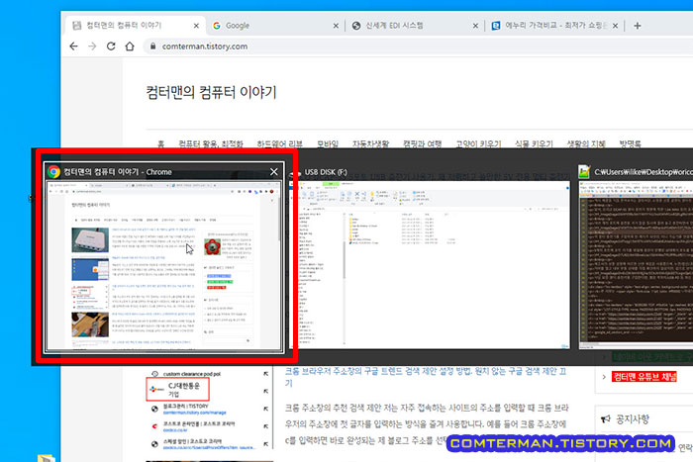Open the 컴퓨터 활용, 최적화 category
Viewport: 693px width, 462px height.
coord(211,144)
